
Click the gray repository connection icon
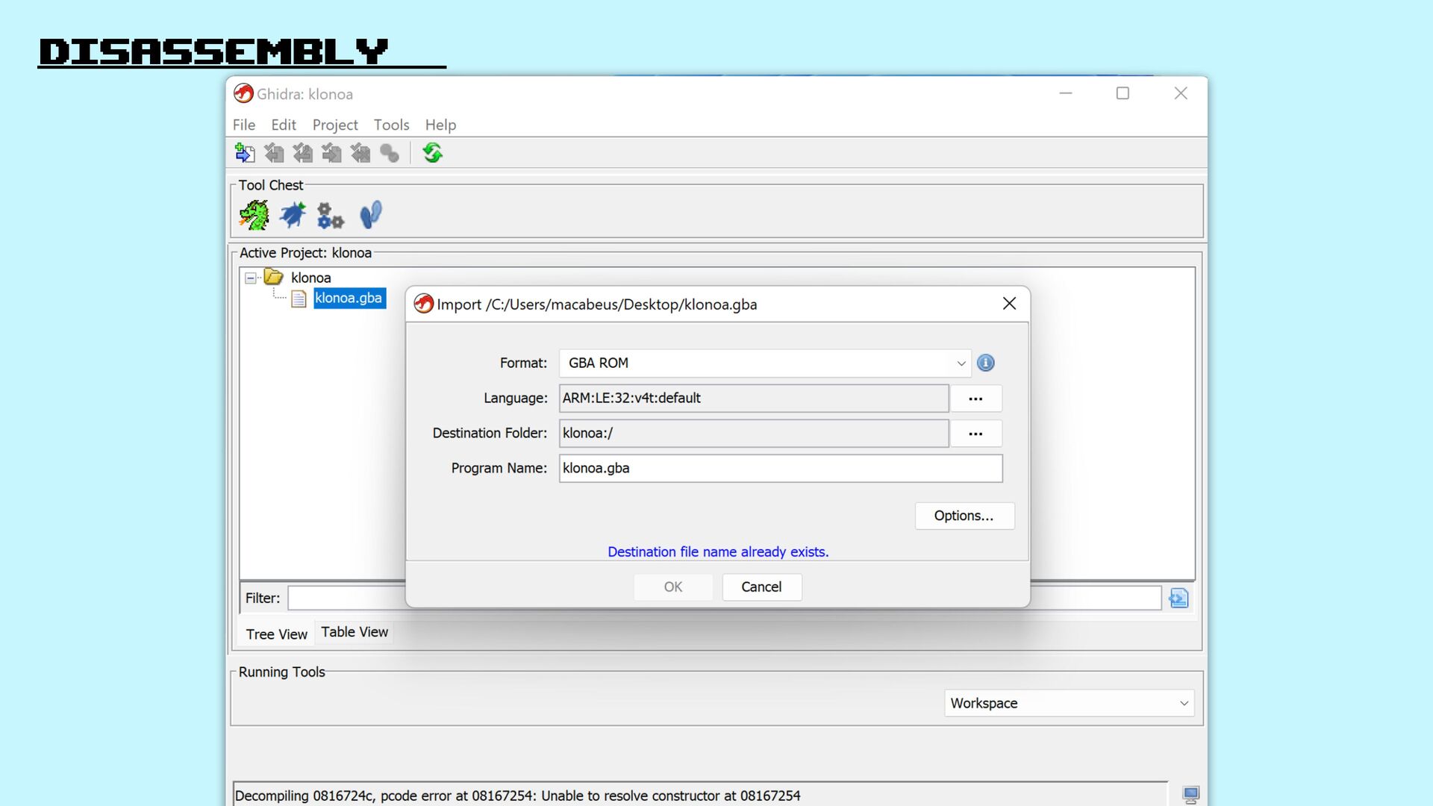(390, 153)
